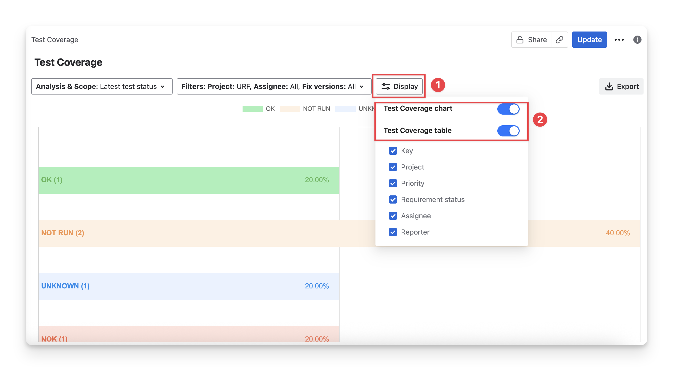Click the NOT RUN legend swatch
The height and width of the screenshot is (371, 673).
tap(289, 109)
